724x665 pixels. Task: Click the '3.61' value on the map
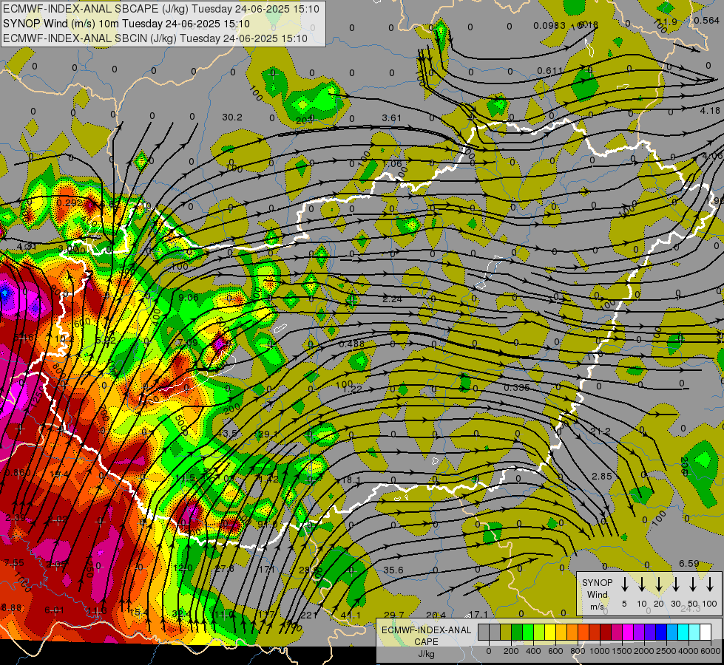pyautogui.click(x=391, y=118)
